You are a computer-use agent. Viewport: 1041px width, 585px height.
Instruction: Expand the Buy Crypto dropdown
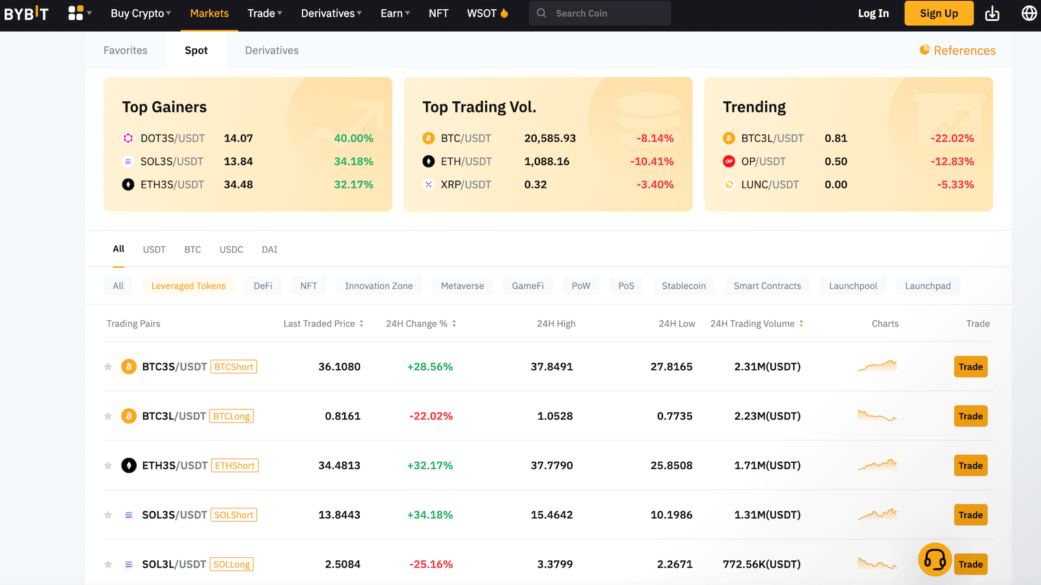(141, 13)
